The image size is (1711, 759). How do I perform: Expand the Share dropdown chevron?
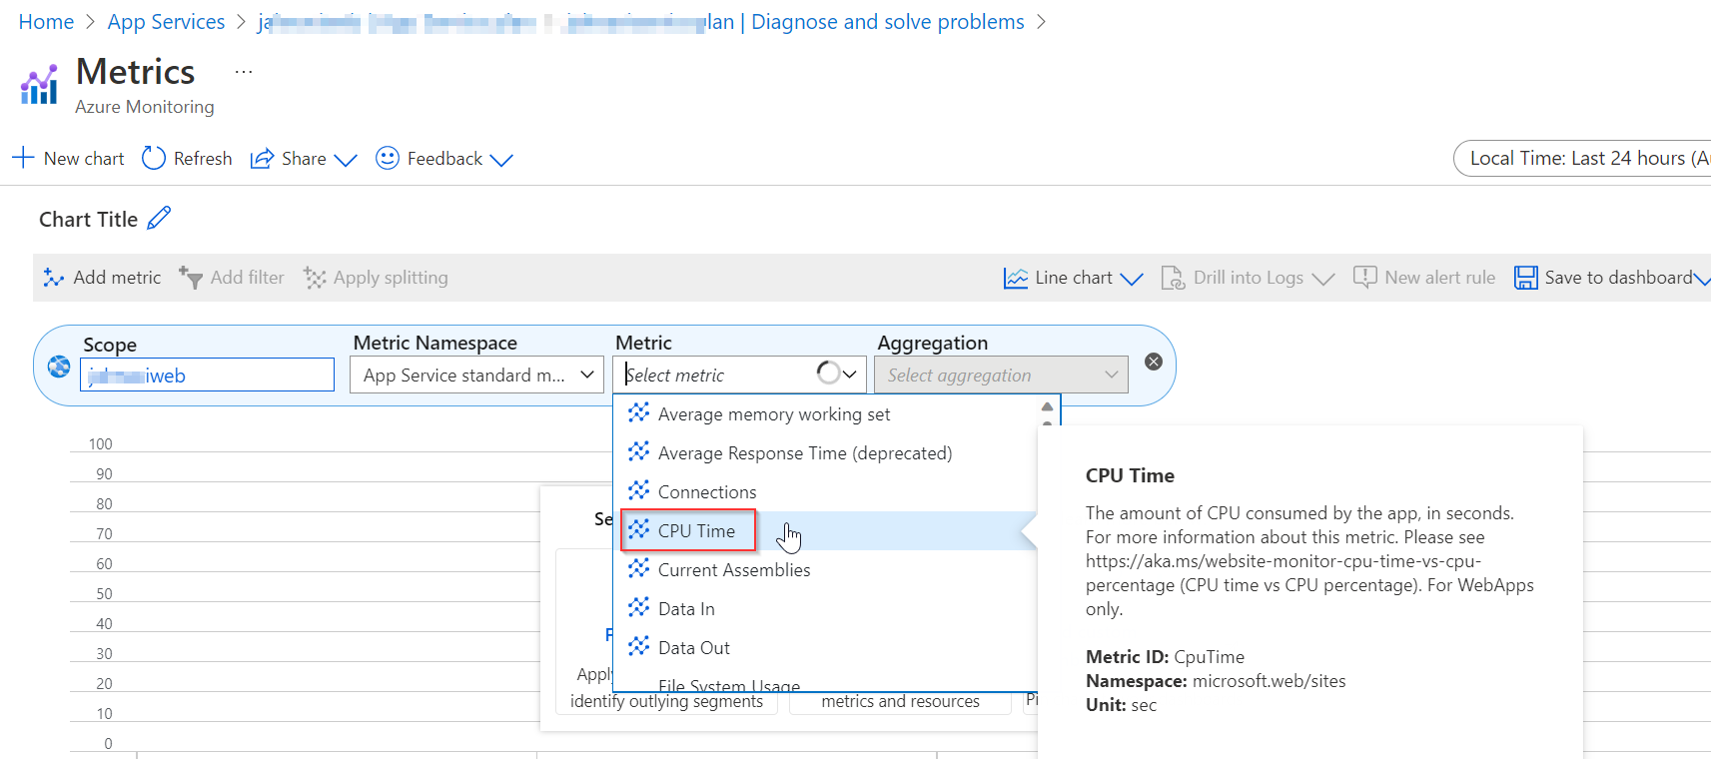tap(346, 160)
